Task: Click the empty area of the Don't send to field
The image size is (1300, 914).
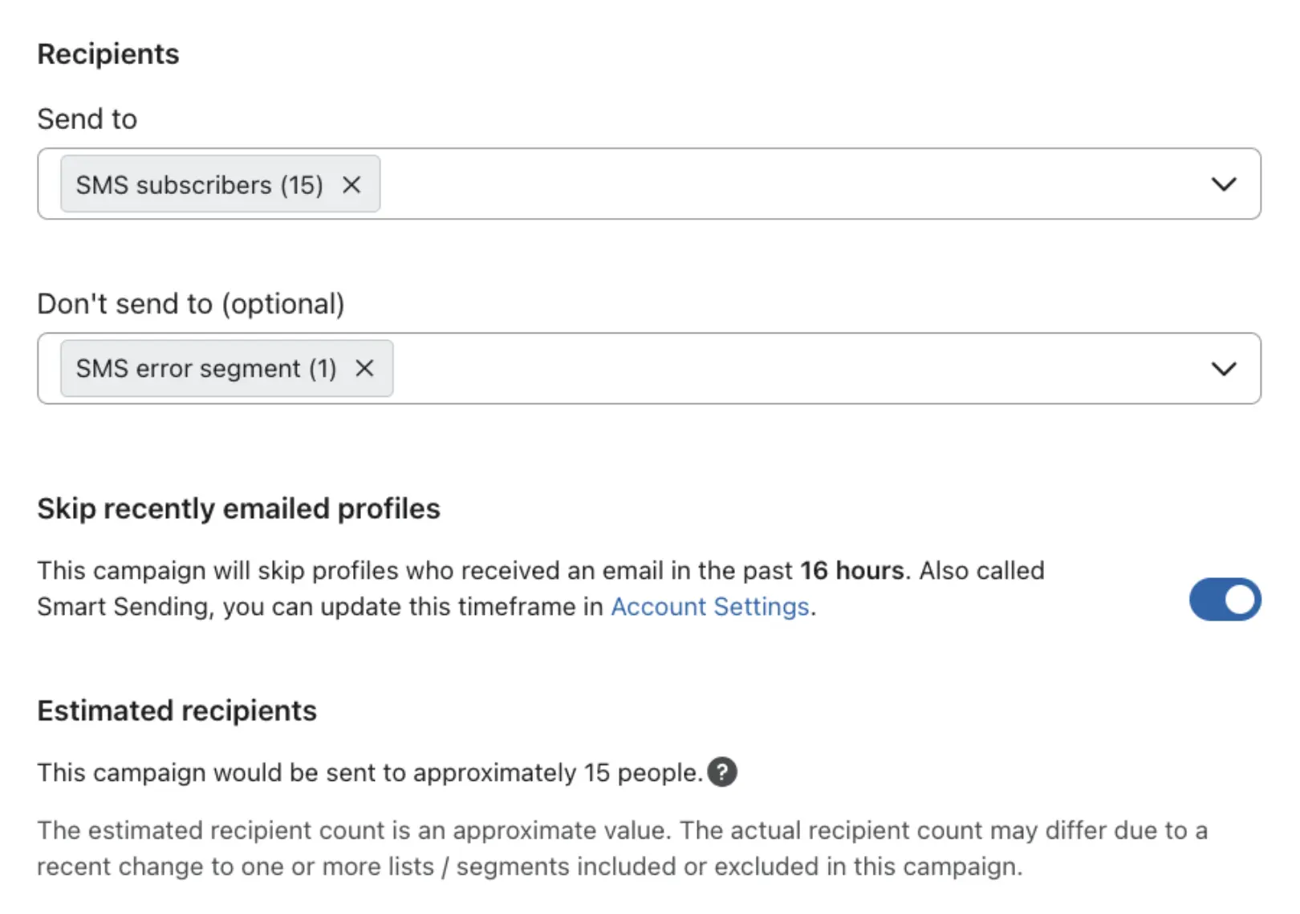Action: tap(794, 369)
